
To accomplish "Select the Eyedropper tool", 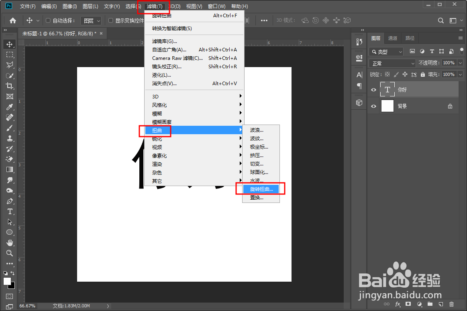I will coord(10,106).
